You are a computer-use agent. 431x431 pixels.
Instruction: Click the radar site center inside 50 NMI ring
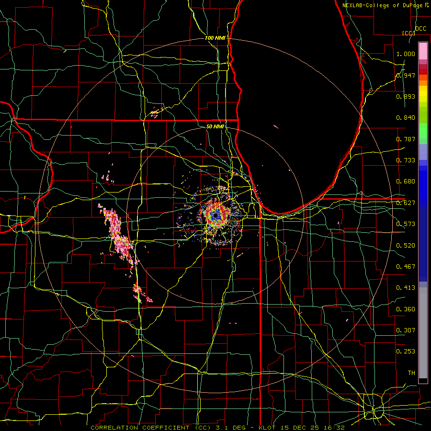(215, 216)
